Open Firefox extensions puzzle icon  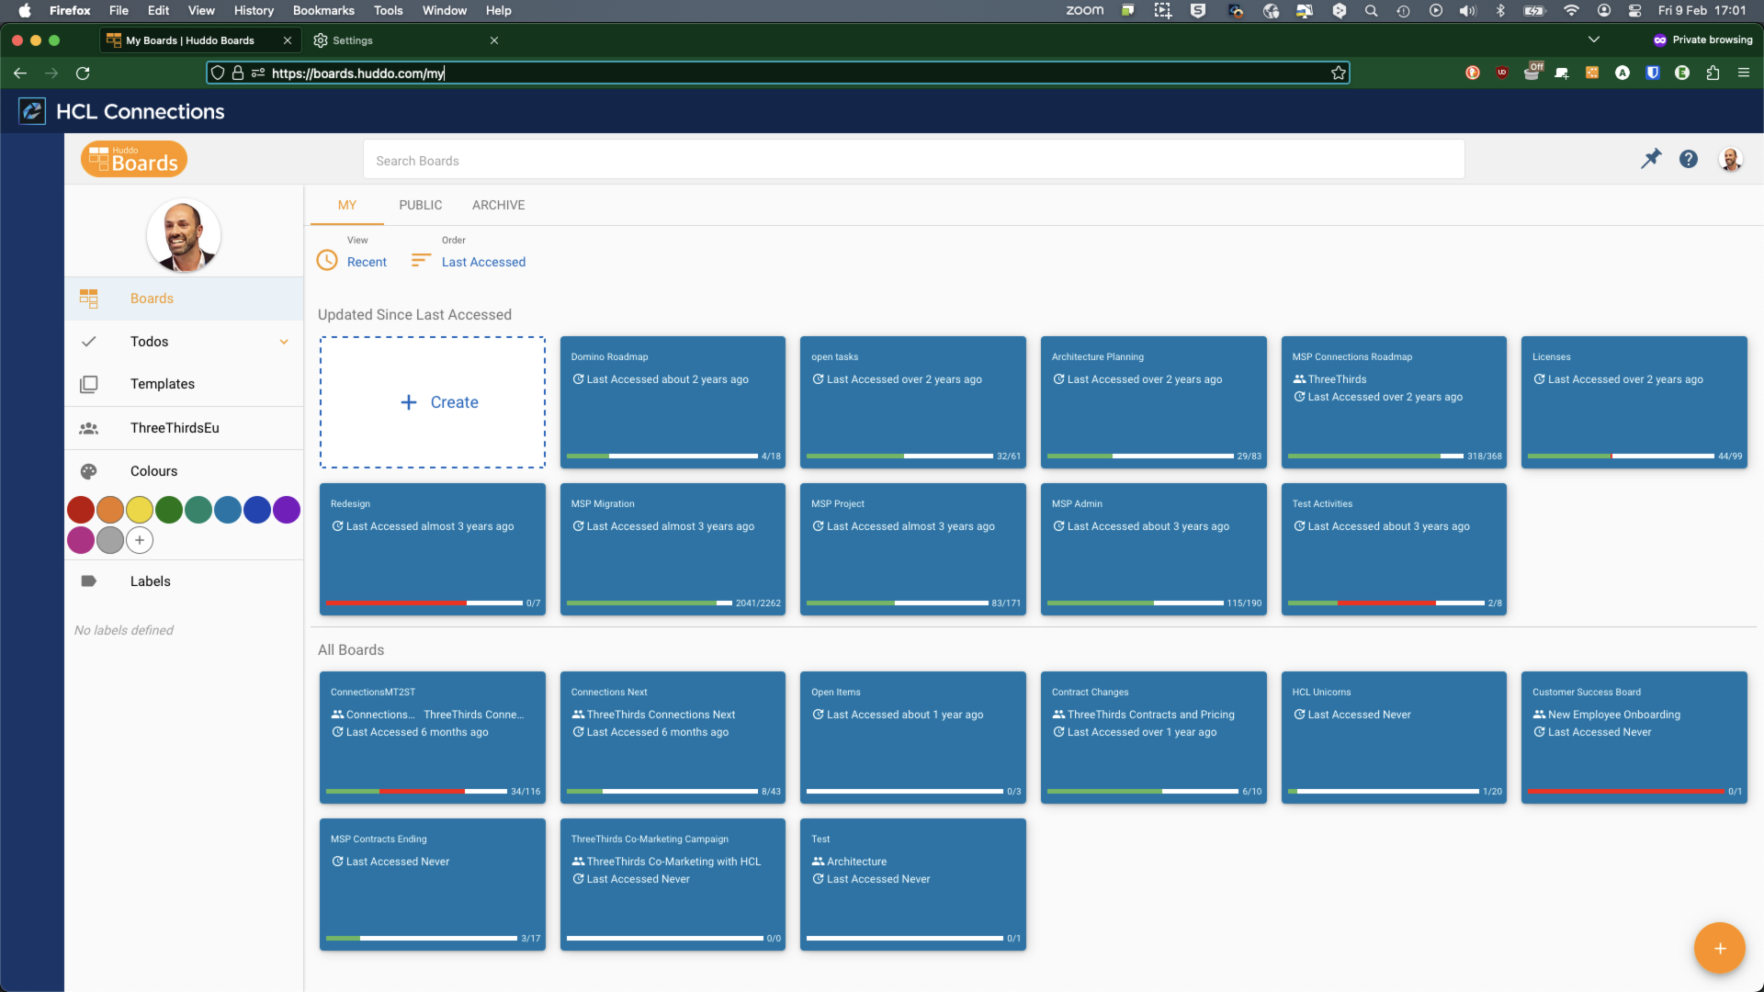(x=1713, y=73)
